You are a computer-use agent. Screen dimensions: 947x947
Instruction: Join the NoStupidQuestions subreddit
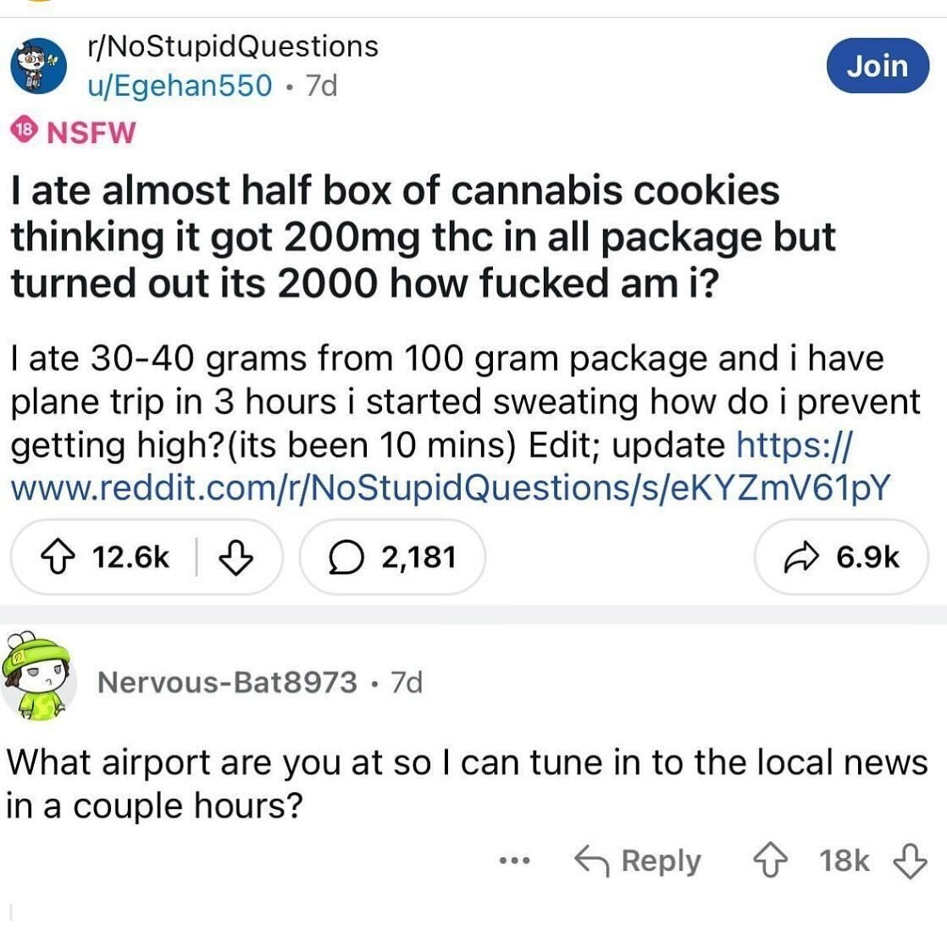[x=877, y=65]
